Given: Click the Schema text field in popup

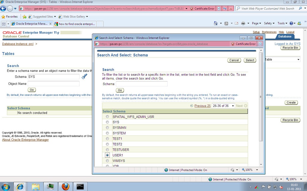Looking at the screenshot, I should pos(142,84).
